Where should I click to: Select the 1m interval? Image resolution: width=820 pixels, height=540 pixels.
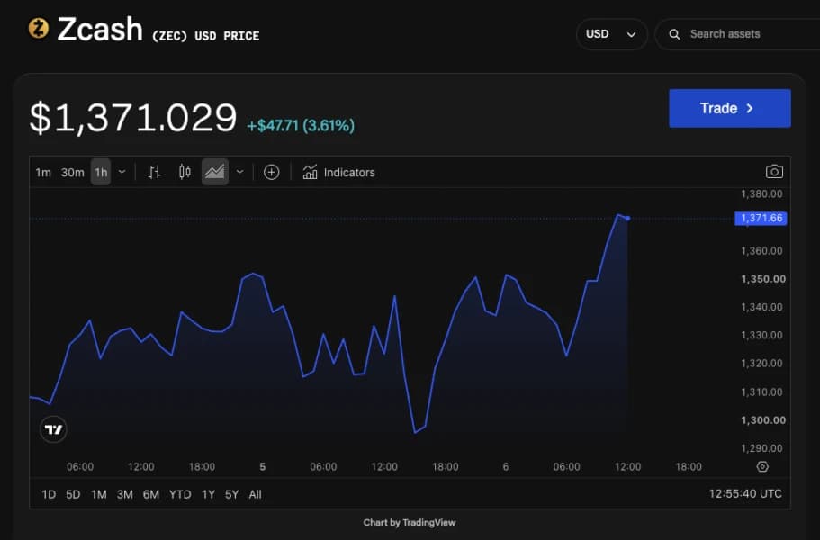pyautogui.click(x=43, y=173)
